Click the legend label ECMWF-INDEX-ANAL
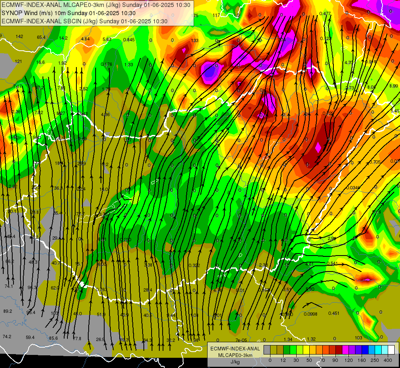400x368 pixels. 235,349
